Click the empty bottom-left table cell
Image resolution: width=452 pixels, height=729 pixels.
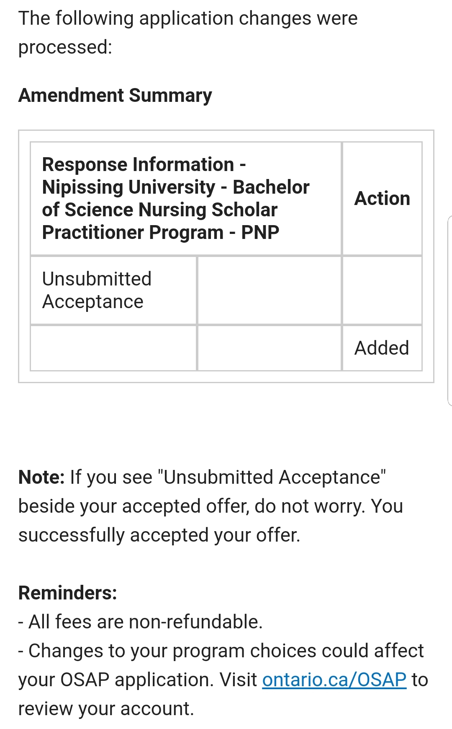click(113, 348)
